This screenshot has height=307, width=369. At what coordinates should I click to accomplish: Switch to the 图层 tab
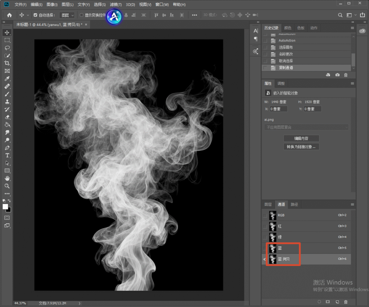point(268,204)
